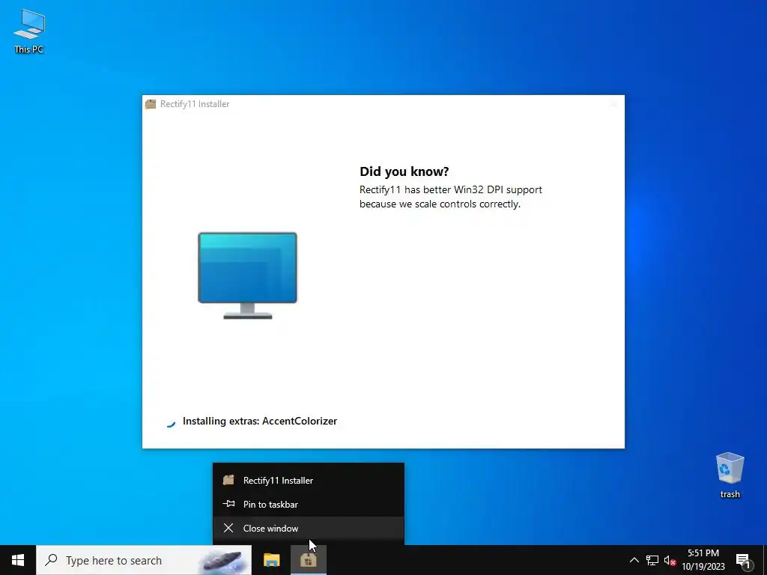Open the network status tray icon
Viewport: 767px width, 575px height.
[652, 560]
